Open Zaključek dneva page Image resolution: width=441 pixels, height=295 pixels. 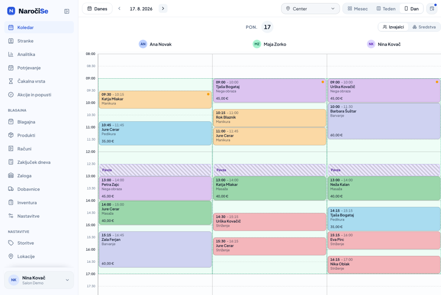point(39,163)
